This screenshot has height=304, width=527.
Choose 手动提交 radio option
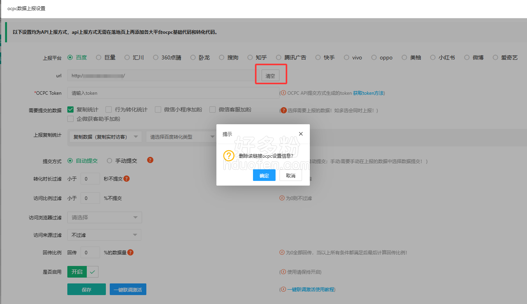click(x=110, y=161)
